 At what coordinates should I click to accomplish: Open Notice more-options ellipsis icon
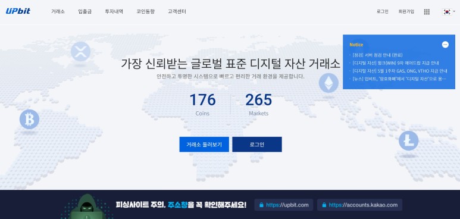(x=445, y=45)
